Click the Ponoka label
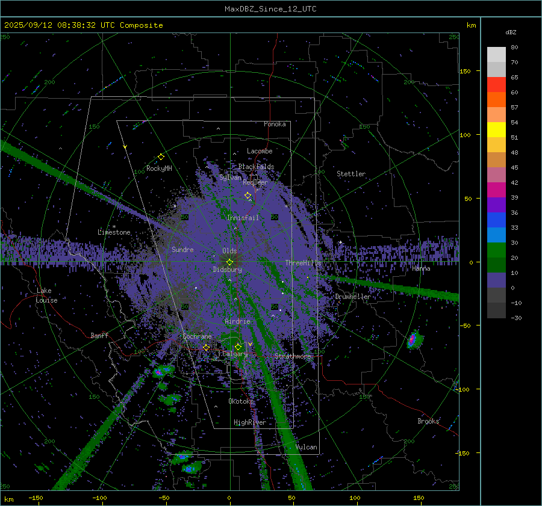Screen dimensions: 542x506 [275, 124]
